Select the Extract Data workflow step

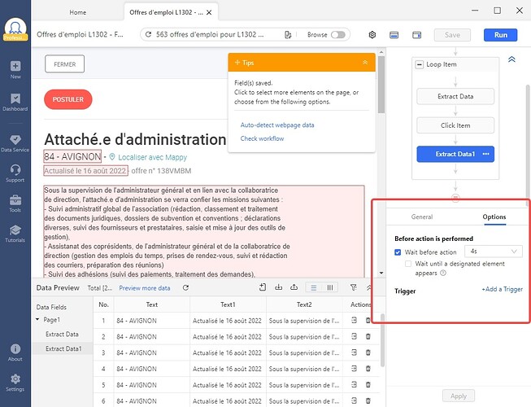coord(455,96)
